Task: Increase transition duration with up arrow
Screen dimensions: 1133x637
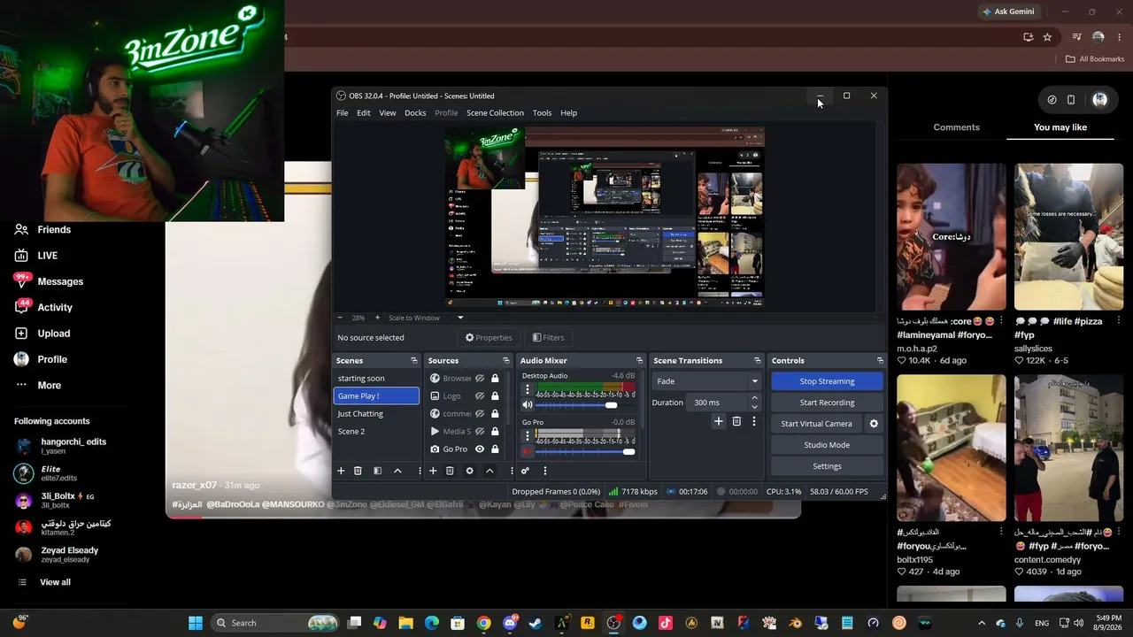Action: [x=754, y=398]
